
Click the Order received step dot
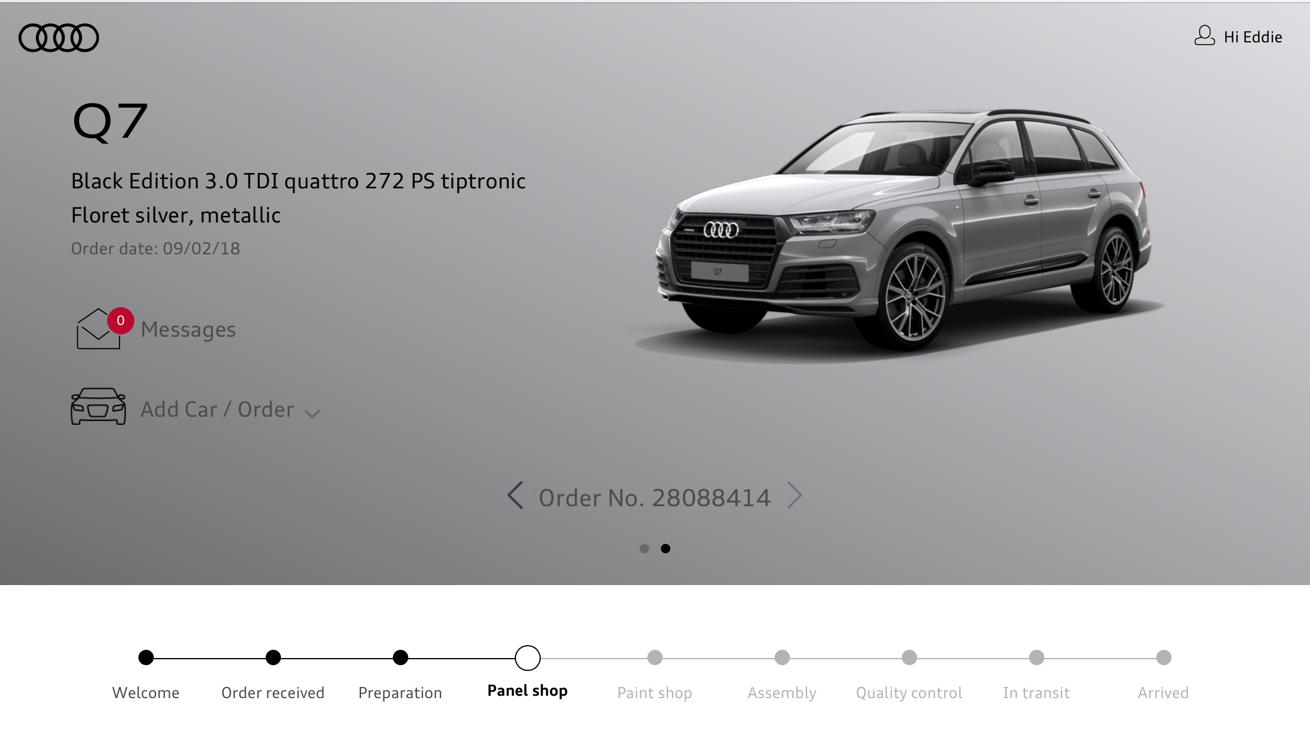tap(273, 657)
